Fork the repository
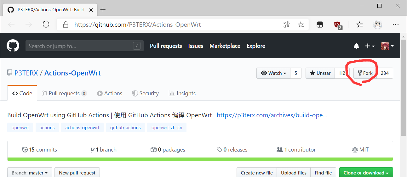This screenshot has height=177, width=407. click(365, 73)
